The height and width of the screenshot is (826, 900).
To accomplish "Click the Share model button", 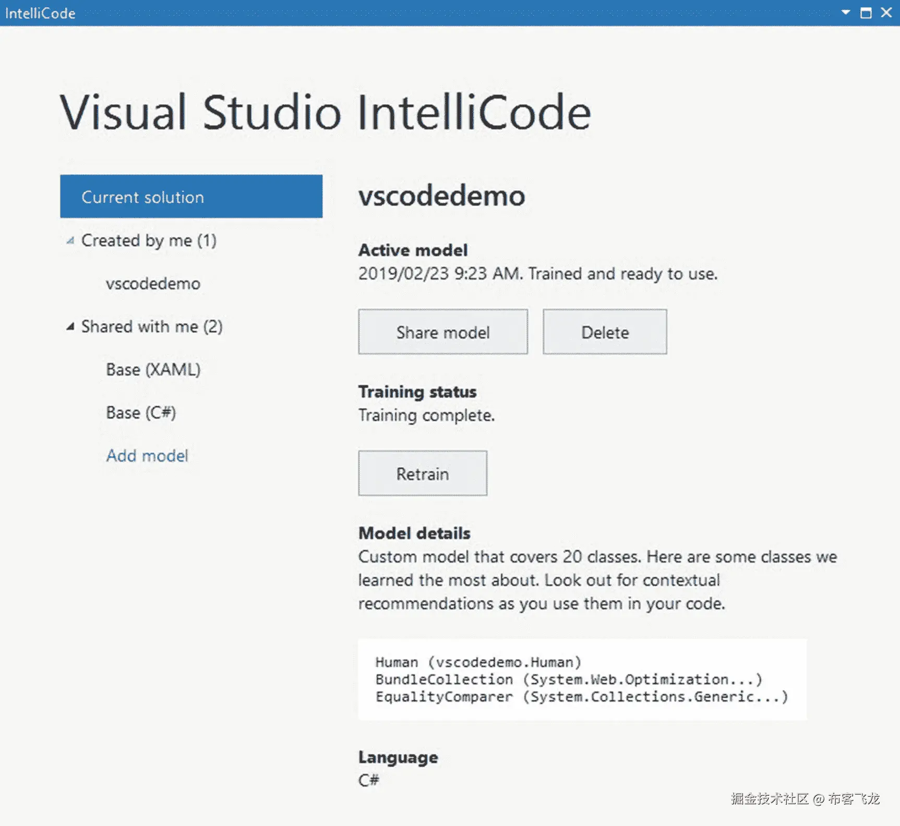I will (443, 332).
